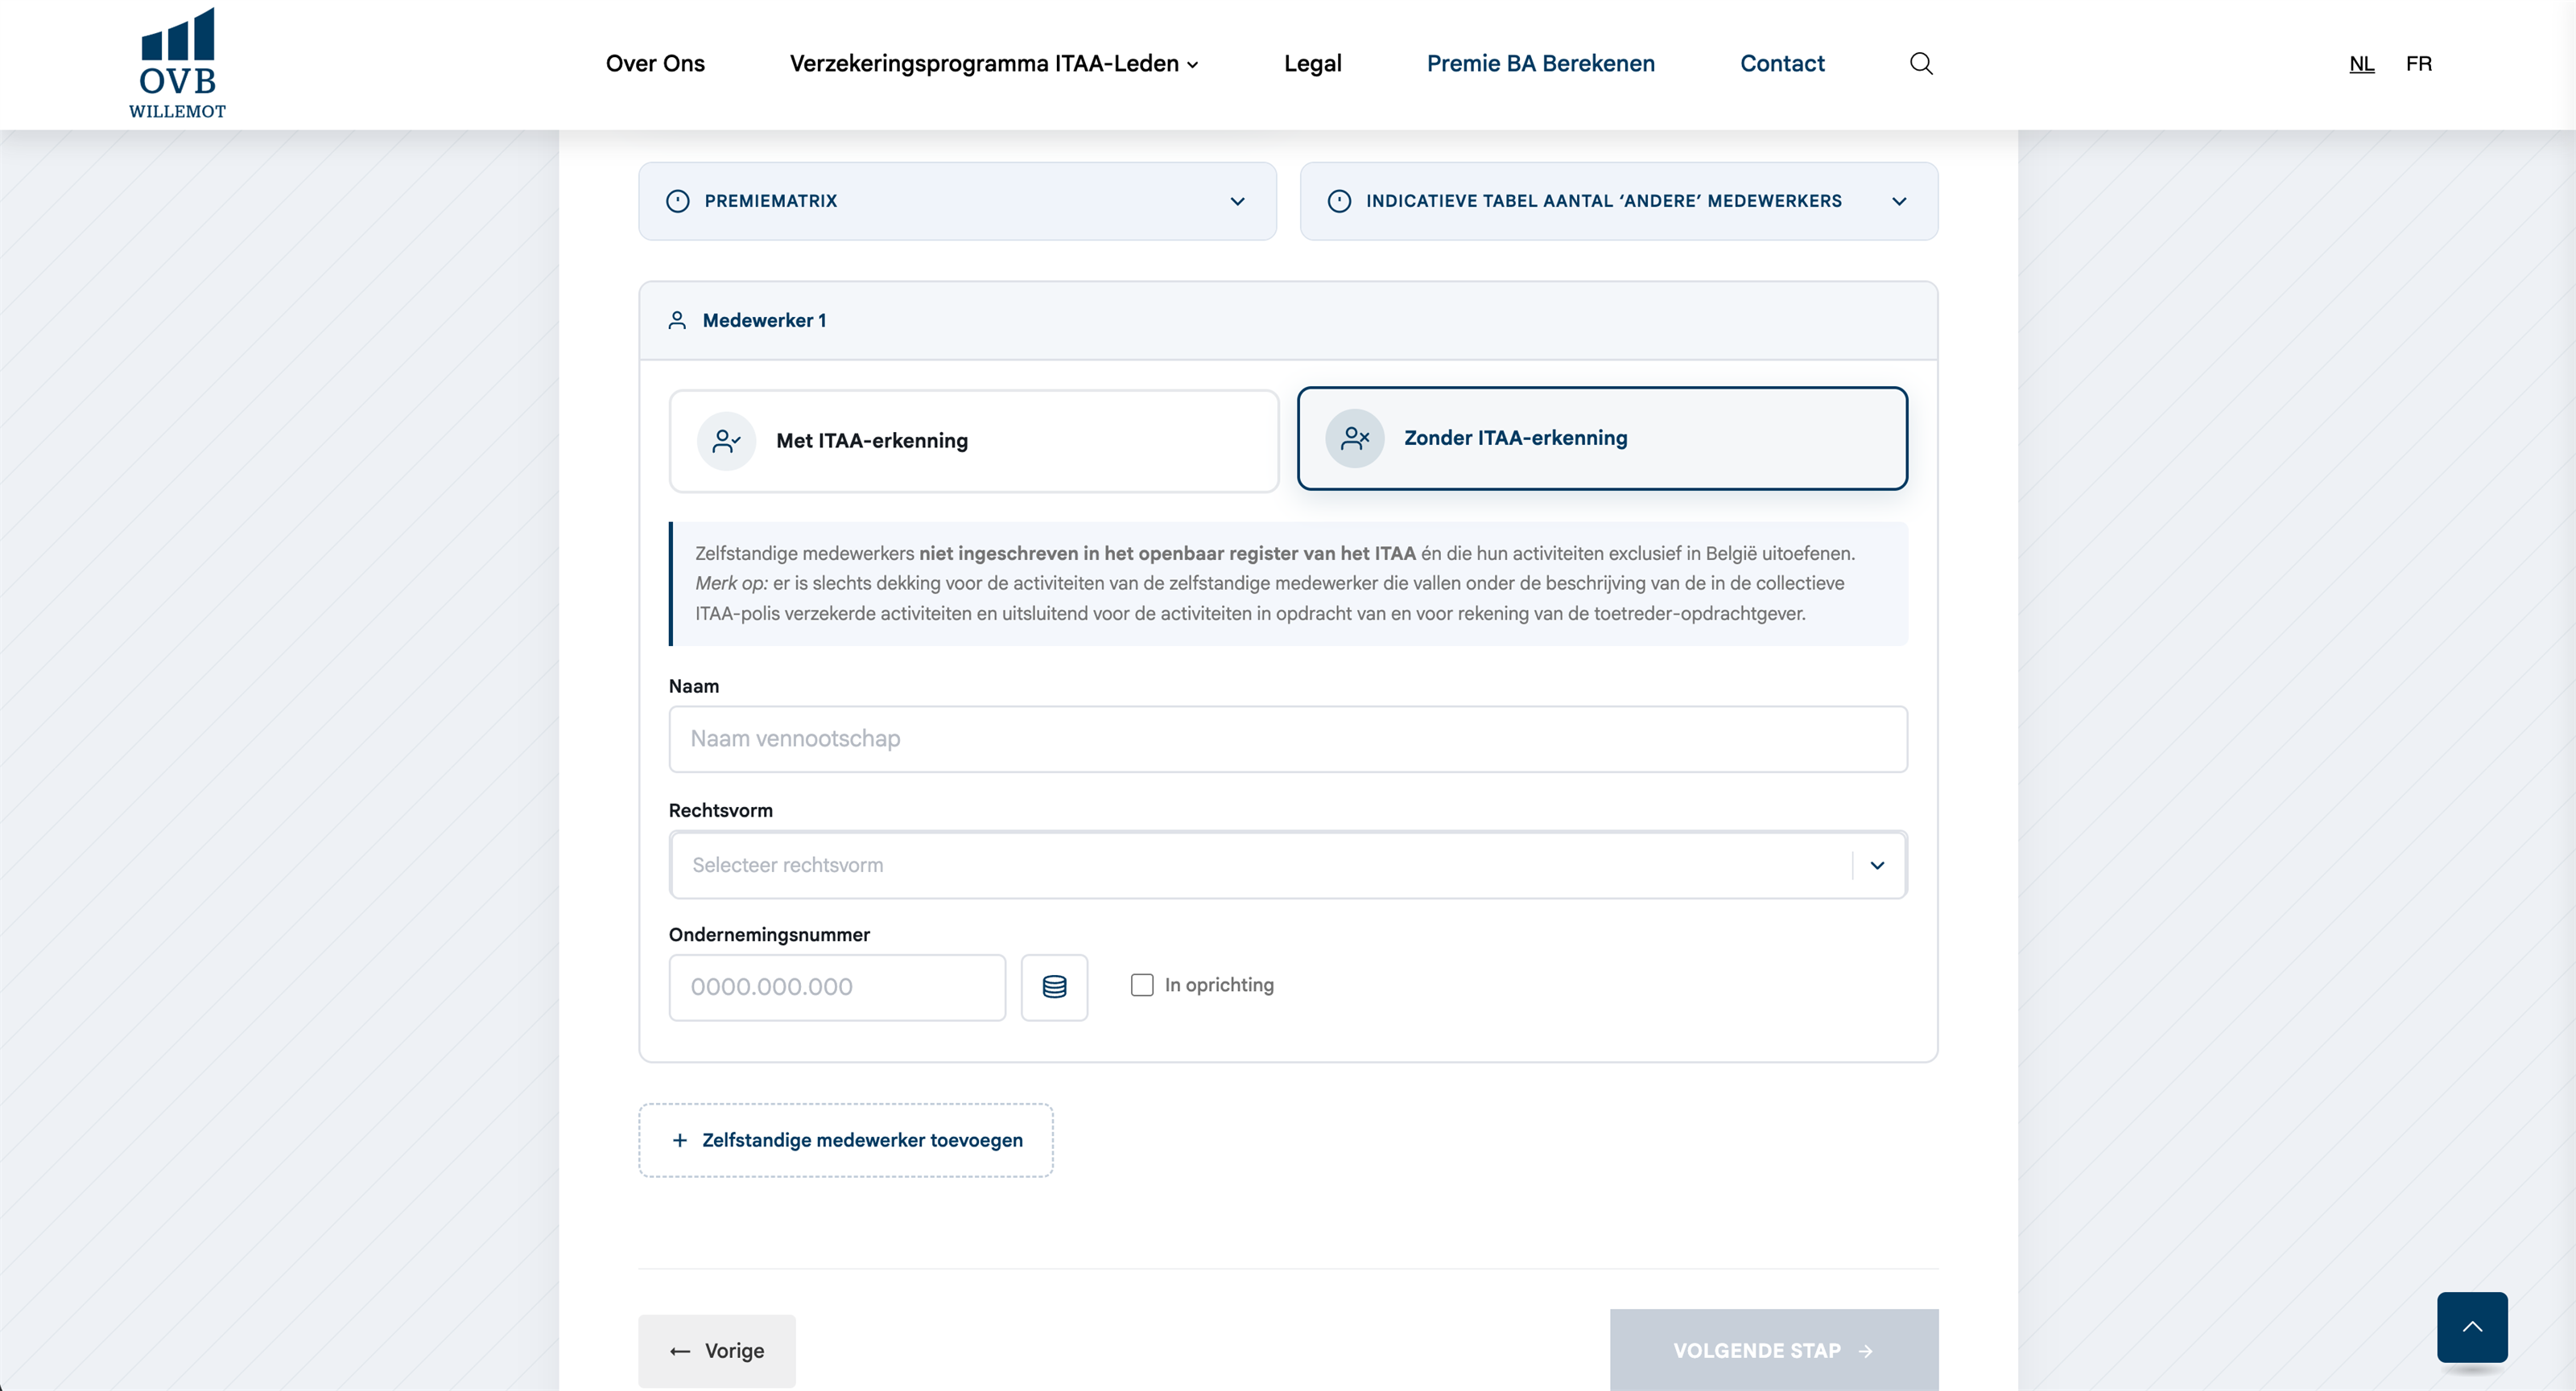Switch language to FR
Image resolution: width=2576 pixels, height=1391 pixels.
tap(2418, 64)
